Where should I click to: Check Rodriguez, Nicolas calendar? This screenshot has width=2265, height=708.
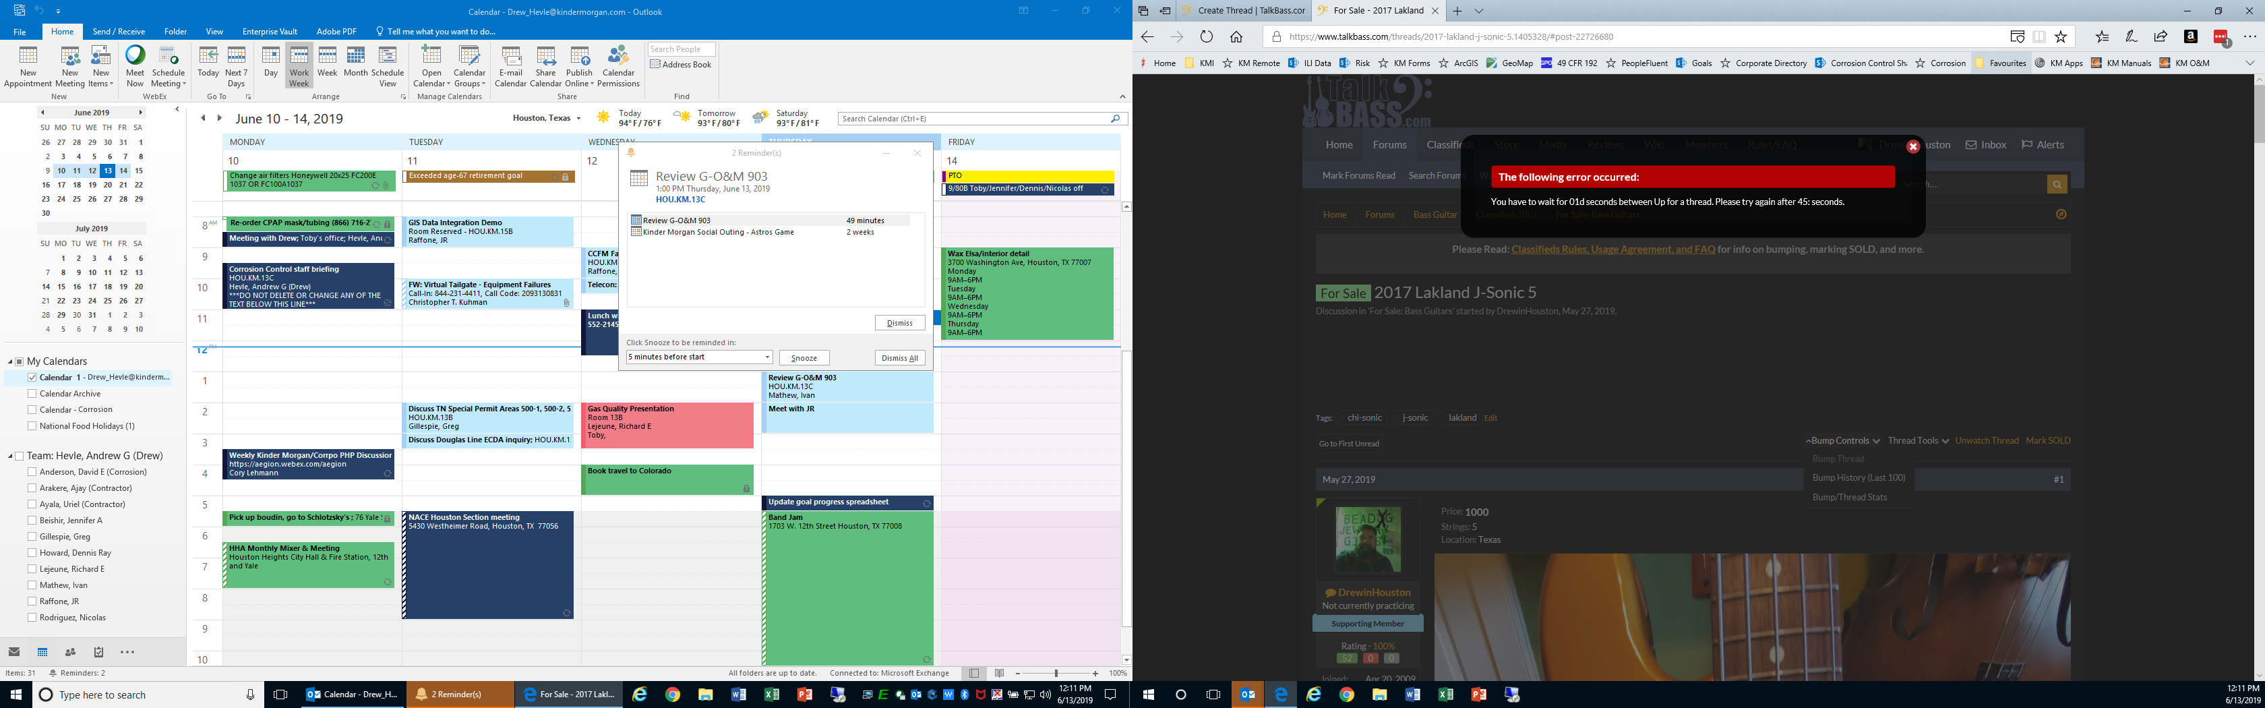pos(32,618)
